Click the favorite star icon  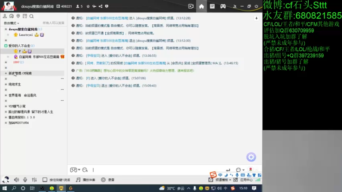(88, 6)
